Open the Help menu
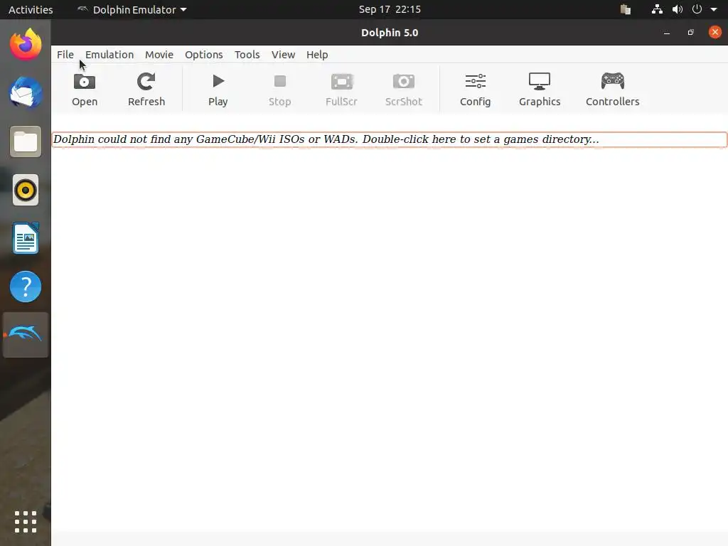The width and height of the screenshot is (728, 546). pos(316,55)
